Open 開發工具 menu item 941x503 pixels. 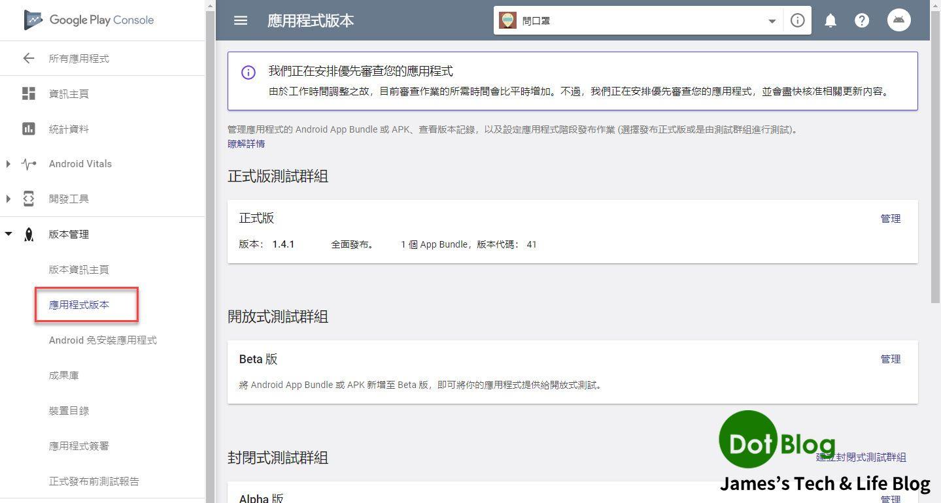[69, 199]
